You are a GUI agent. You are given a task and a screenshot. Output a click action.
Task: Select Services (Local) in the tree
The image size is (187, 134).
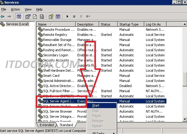tap(17, 24)
